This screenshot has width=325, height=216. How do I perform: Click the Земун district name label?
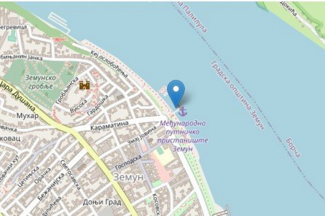pyautogui.click(x=128, y=177)
